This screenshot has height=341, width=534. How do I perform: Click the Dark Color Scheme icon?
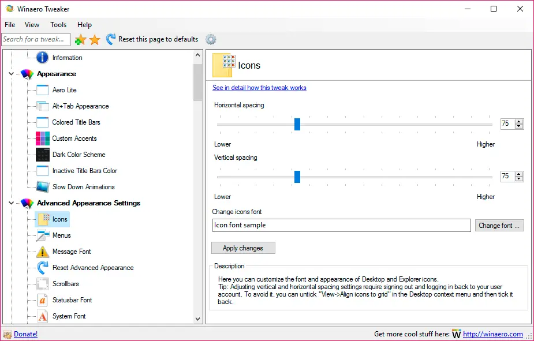tap(43, 155)
